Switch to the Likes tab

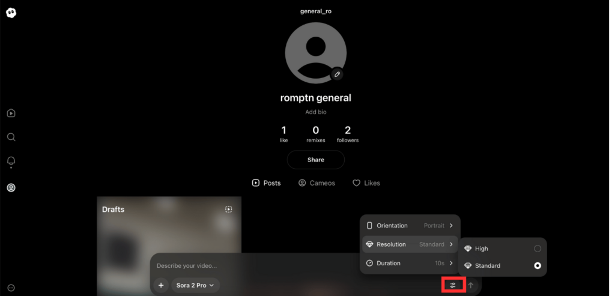point(366,183)
